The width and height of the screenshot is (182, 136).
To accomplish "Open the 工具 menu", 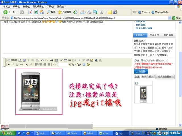I will point(50,7).
